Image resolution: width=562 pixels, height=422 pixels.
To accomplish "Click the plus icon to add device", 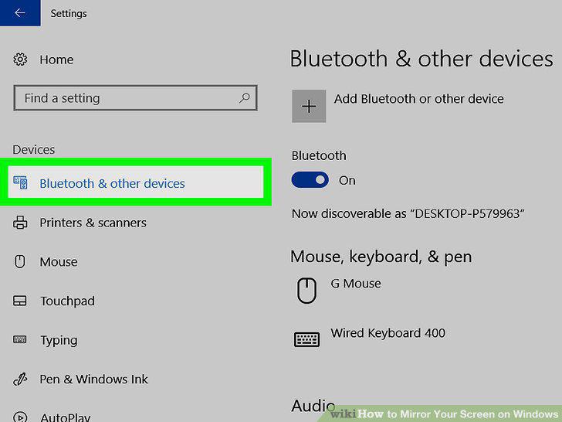I will click(x=309, y=106).
